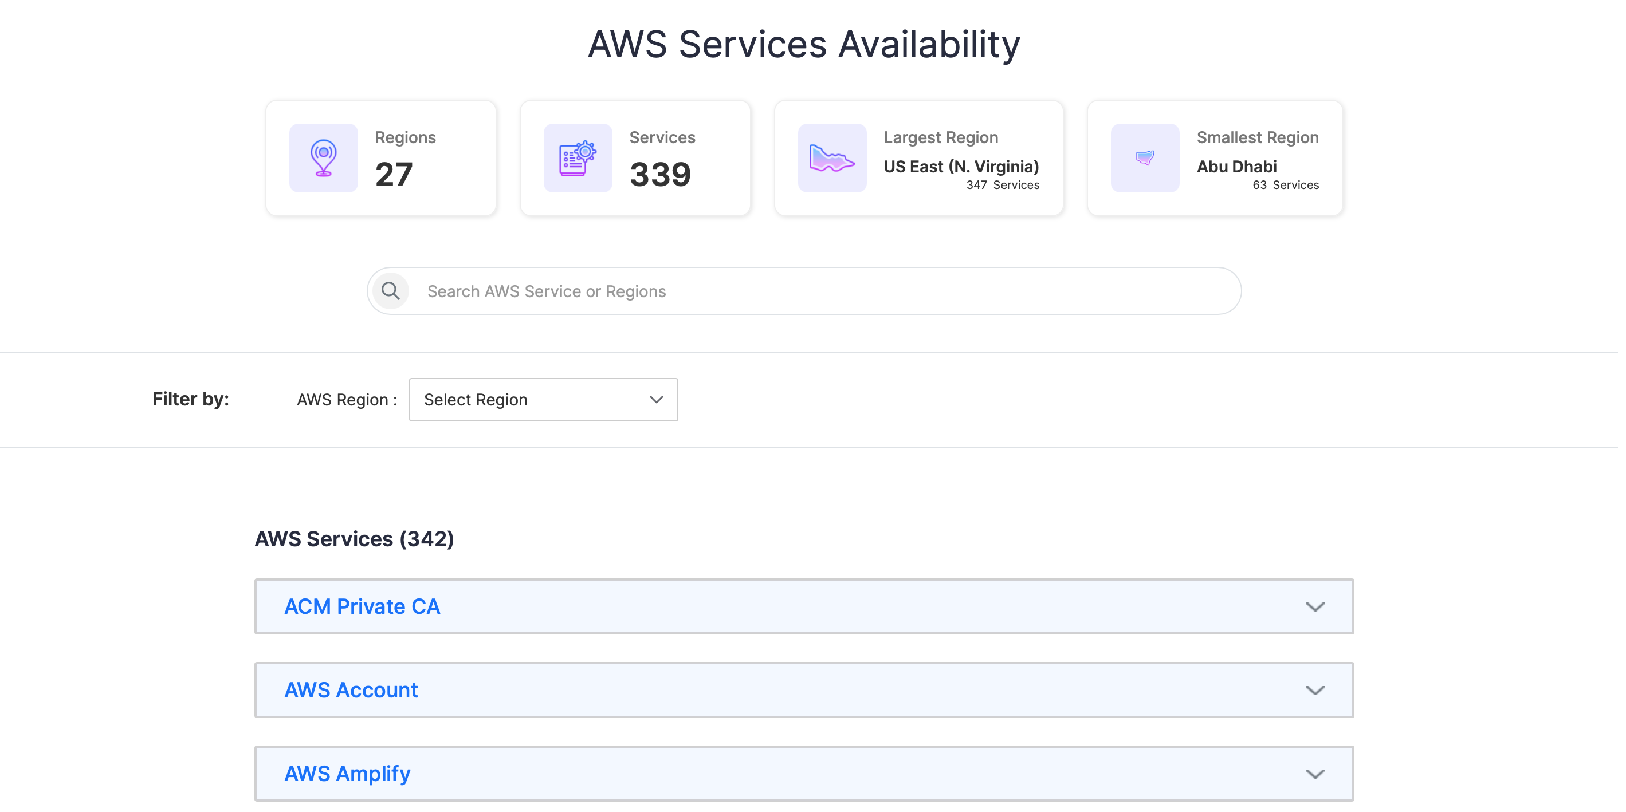Expand the AWS Account section
Image resolution: width=1626 pixels, height=812 pixels.
coord(1315,689)
